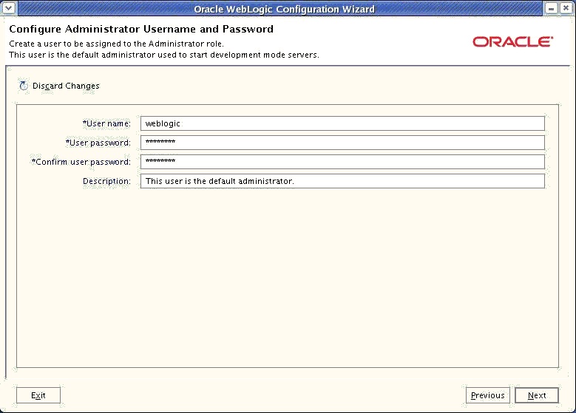
Task: Click the Discard Changes label
Action: pyautogui.click(x=66, y=86)
